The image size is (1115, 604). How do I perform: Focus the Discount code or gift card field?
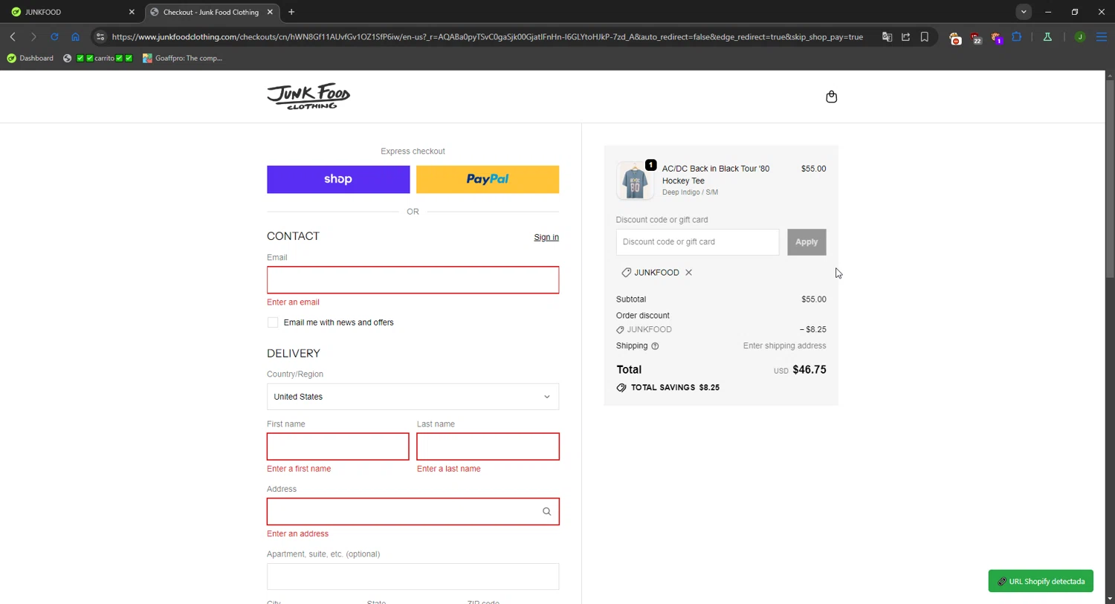697,242
